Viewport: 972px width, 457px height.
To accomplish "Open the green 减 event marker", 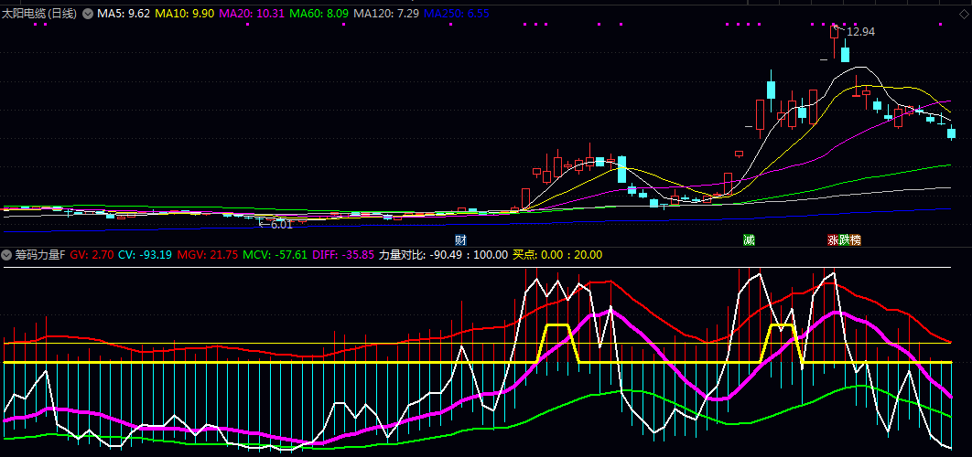I will [x=749, y=240].
